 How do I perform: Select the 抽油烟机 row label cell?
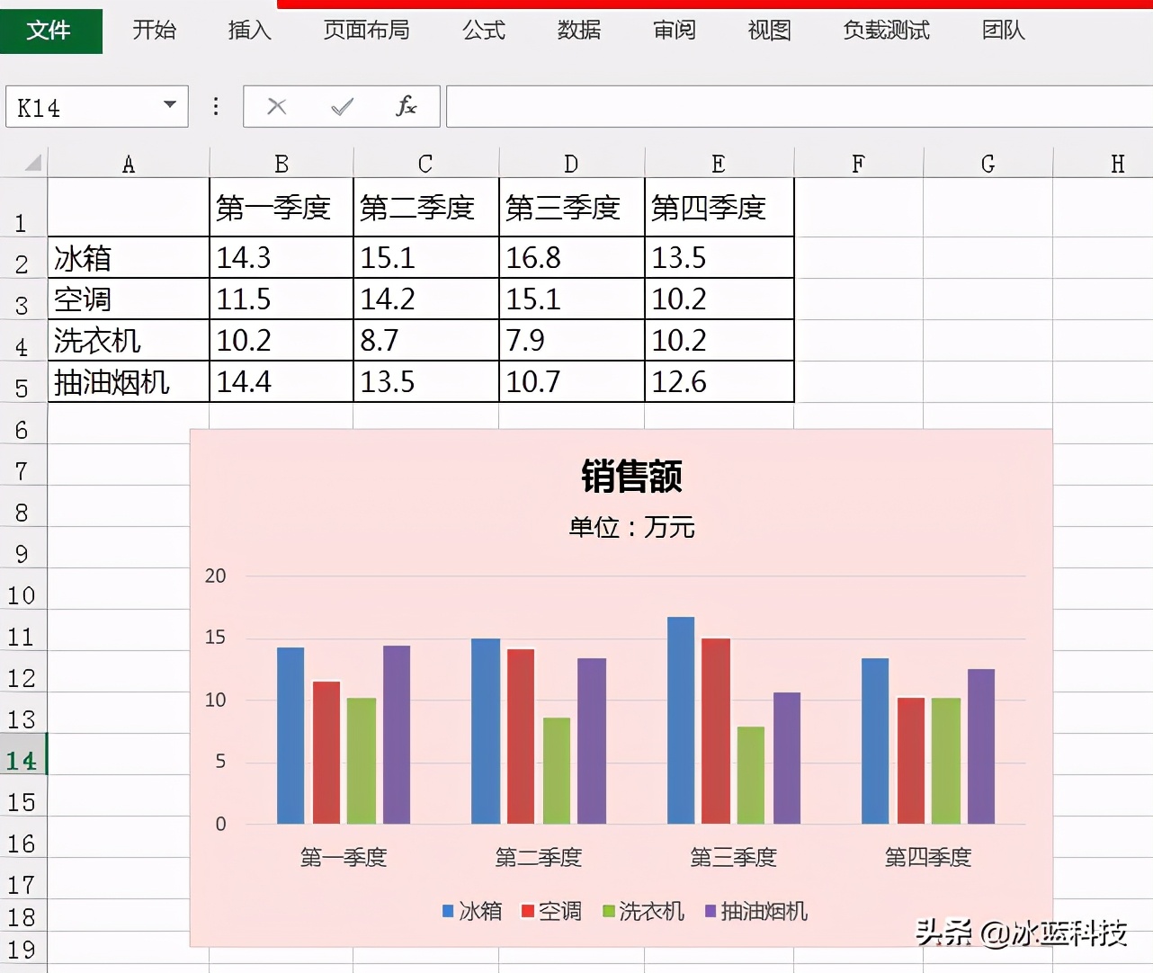point(129,382)
